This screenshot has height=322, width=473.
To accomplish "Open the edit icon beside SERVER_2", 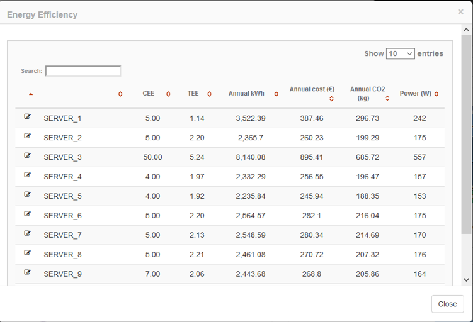I will click(27, 136).
